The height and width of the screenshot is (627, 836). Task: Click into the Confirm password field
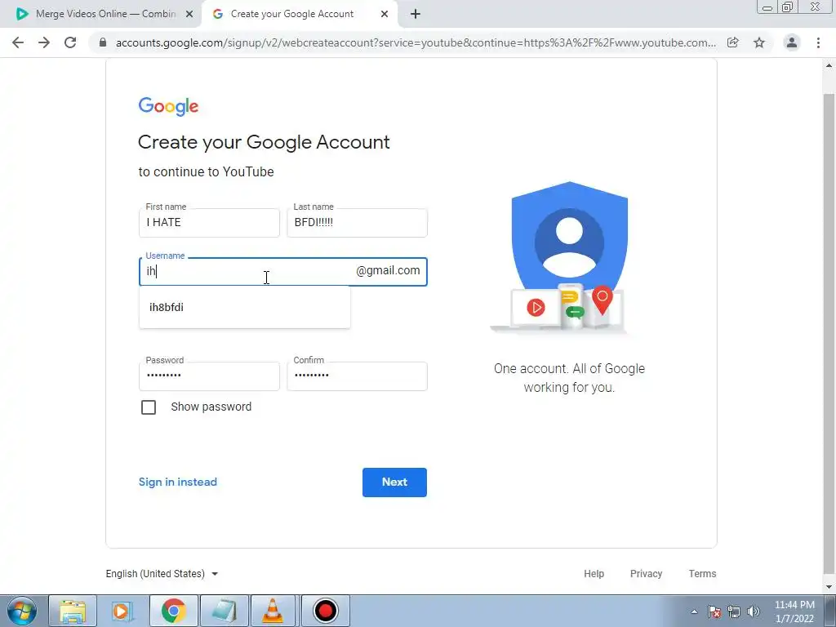[357, 376]
